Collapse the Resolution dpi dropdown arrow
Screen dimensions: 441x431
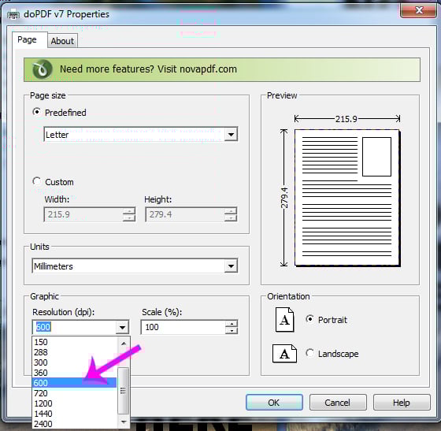tap(122, 327)
